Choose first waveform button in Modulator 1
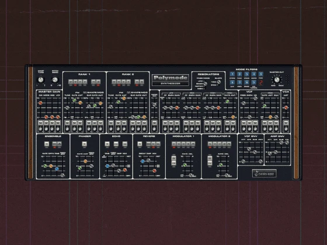327x245 pixels. click(174, 143)
